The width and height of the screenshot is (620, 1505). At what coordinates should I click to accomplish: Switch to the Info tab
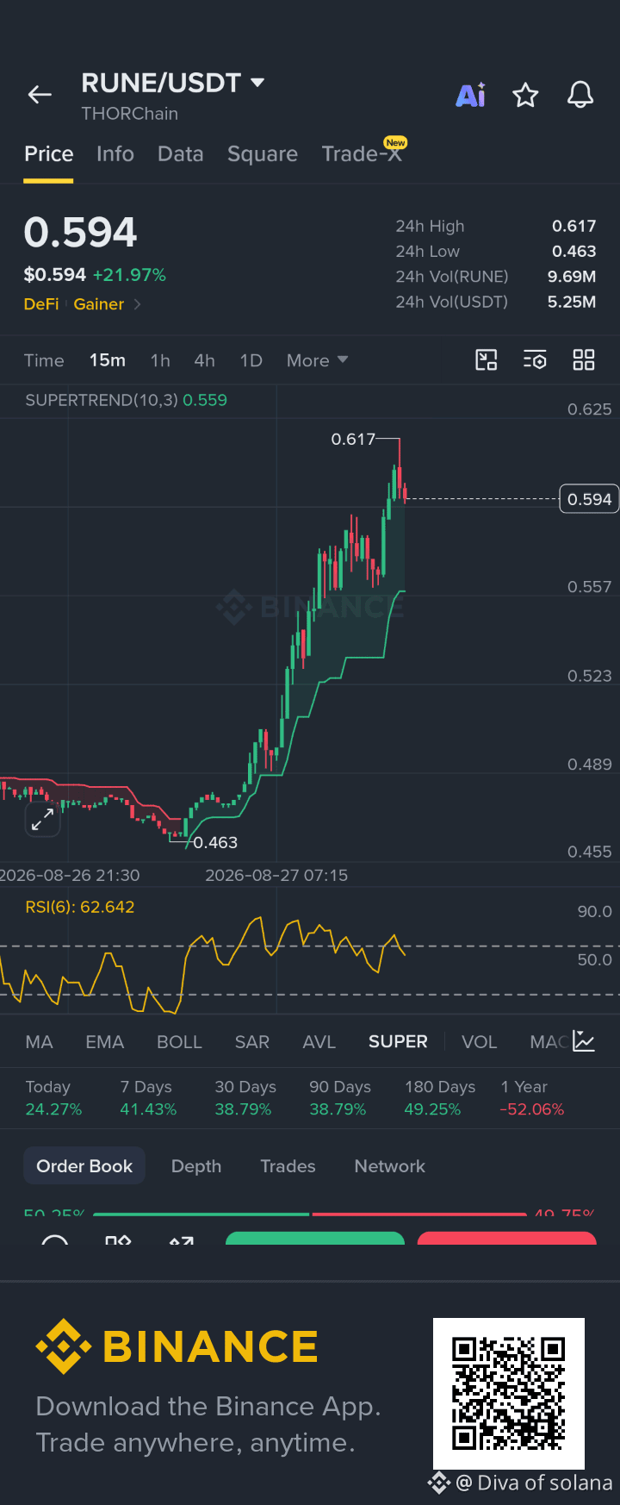[x=115, y=154]
